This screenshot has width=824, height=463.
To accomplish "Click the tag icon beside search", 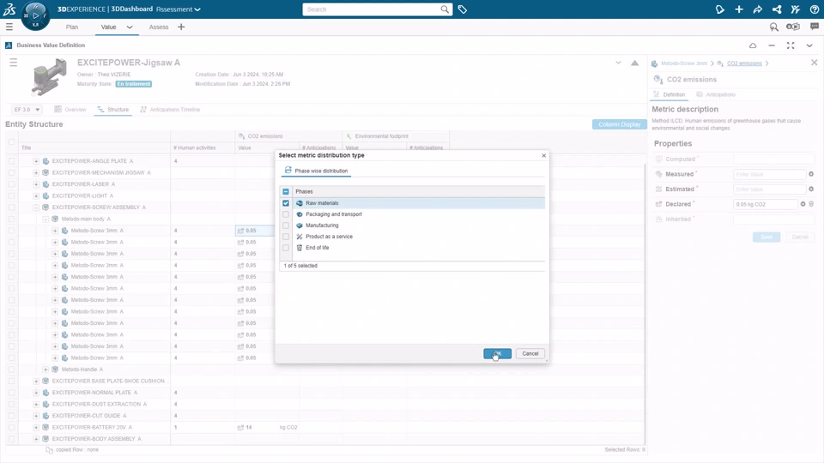I will coord(463,9).
